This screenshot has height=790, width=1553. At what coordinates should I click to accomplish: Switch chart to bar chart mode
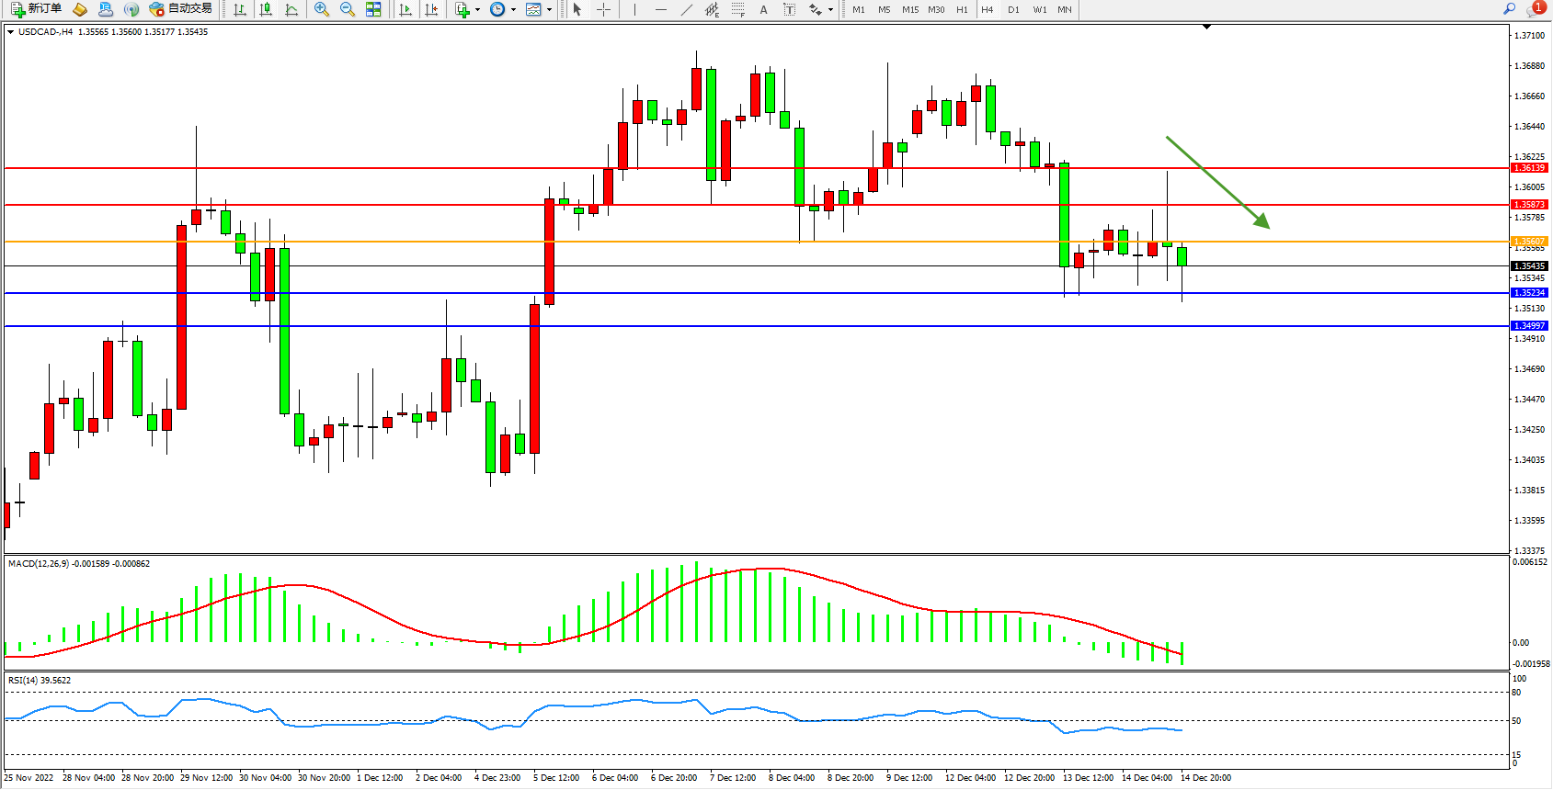pos(240,9)
